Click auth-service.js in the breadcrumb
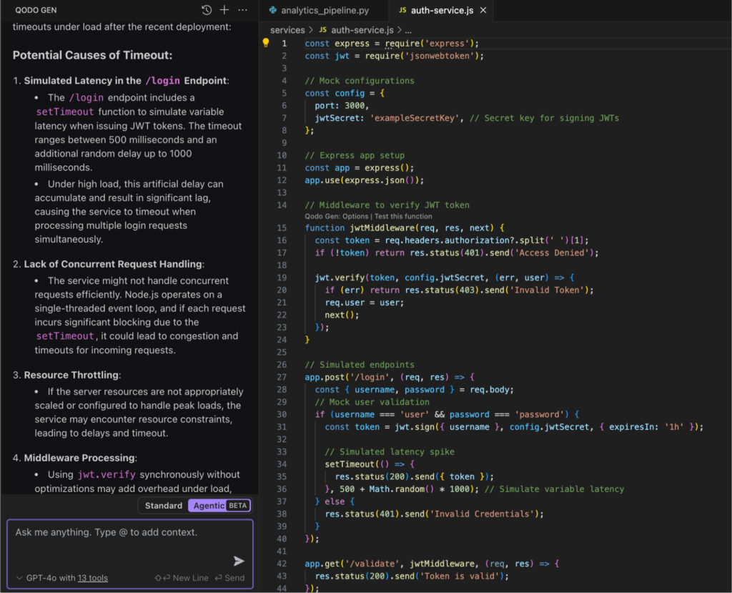Viewport: 732px width, 593px height. coord(362,30)
